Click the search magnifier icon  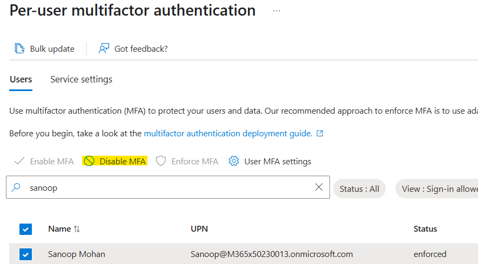point(17,187)
